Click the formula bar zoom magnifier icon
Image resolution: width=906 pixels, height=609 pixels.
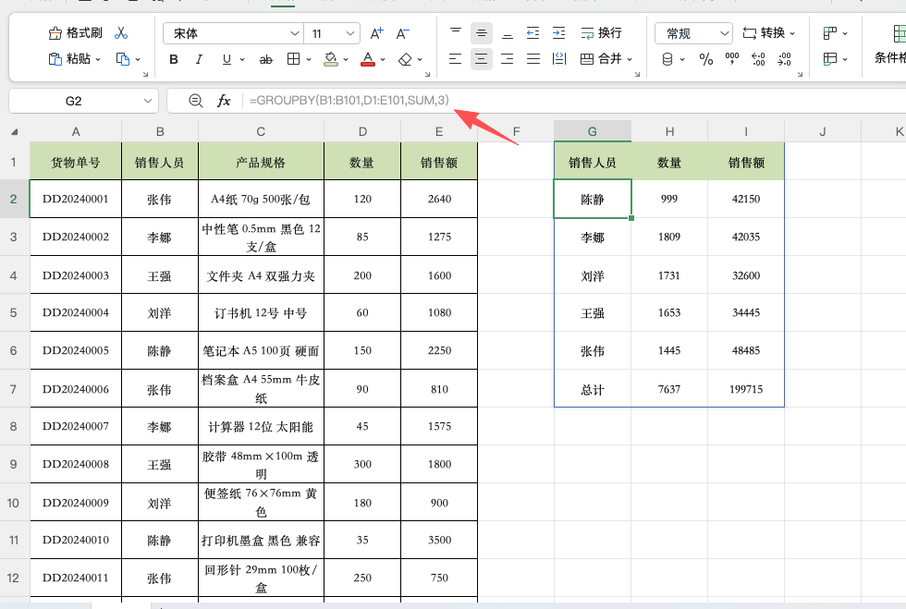point(196,101)
